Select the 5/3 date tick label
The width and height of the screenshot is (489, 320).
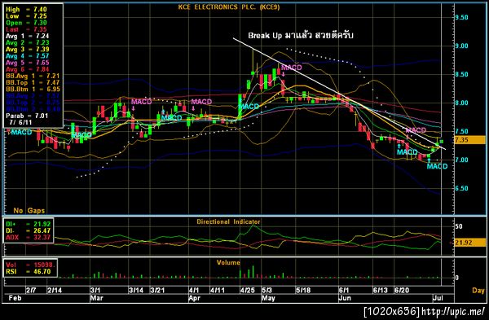tap(267, 291)
